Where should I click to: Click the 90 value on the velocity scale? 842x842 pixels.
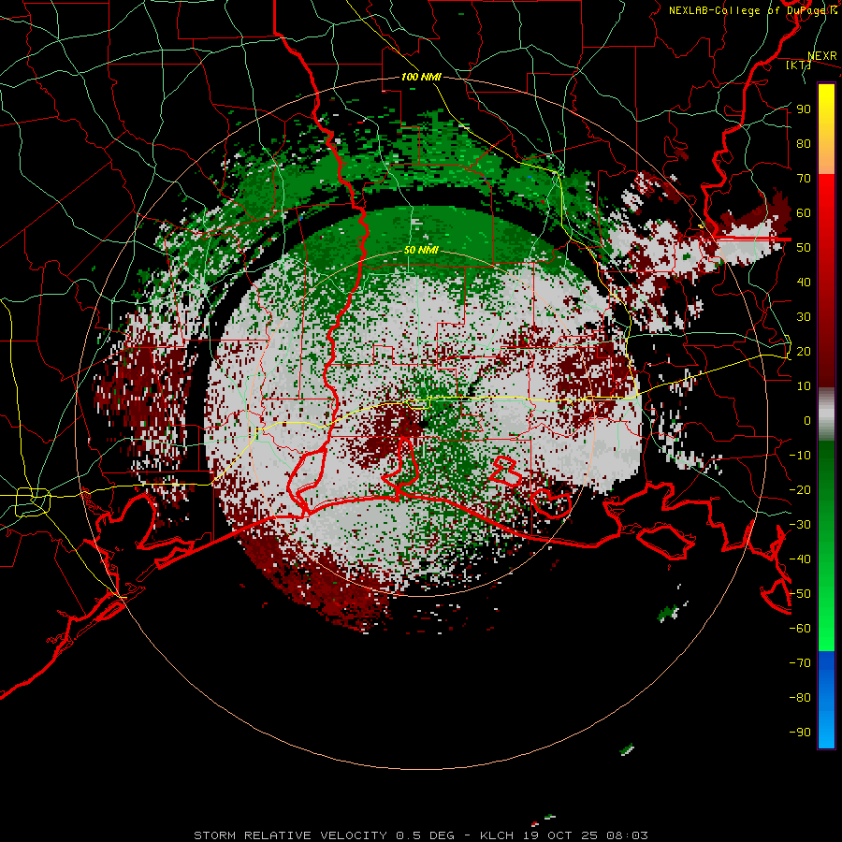804,109
